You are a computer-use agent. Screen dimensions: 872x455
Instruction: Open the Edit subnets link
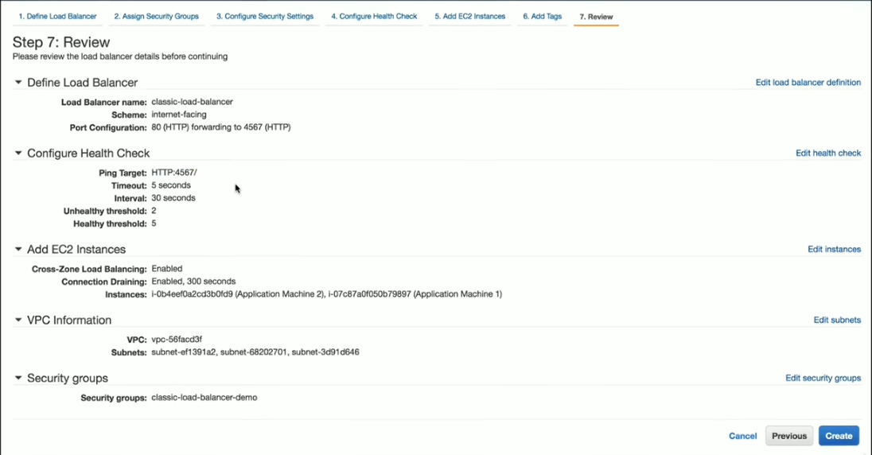pos(837,320)
